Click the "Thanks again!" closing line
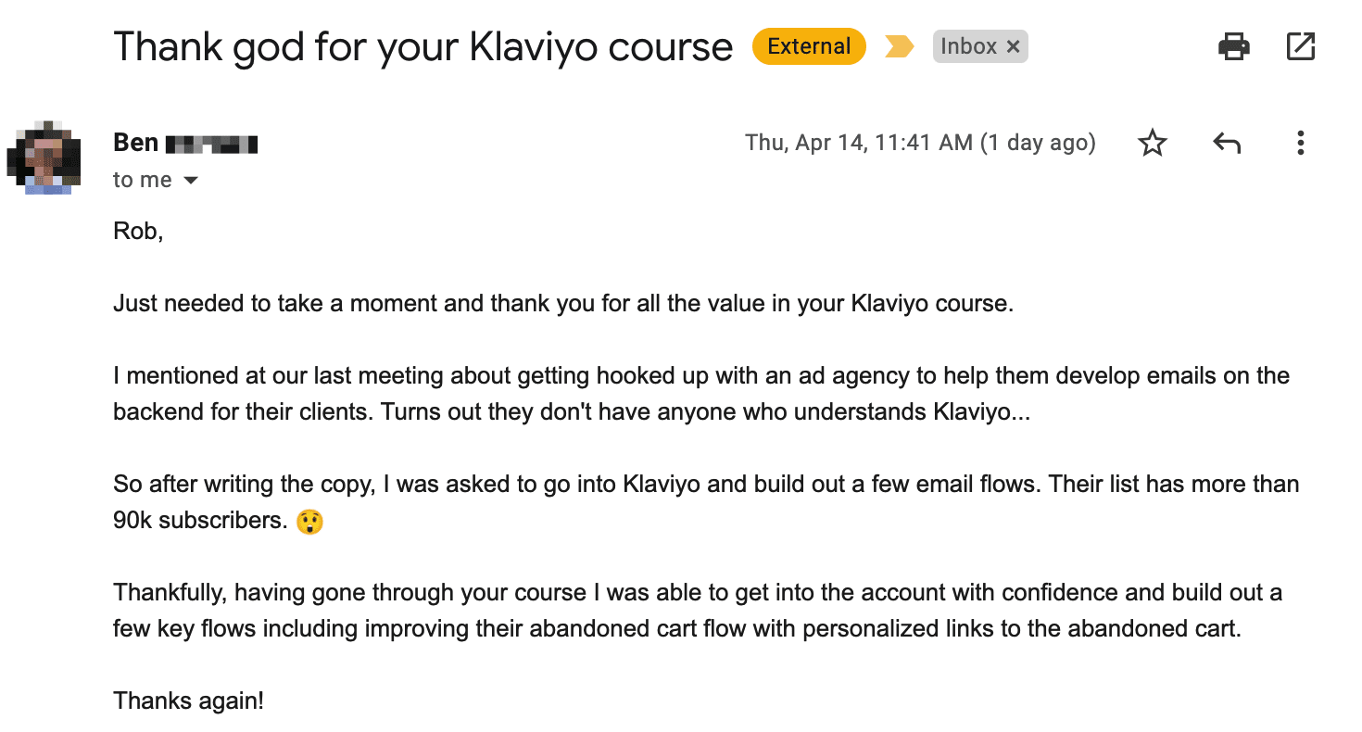The image size is (1362, 732). click(x=188, y=700)
